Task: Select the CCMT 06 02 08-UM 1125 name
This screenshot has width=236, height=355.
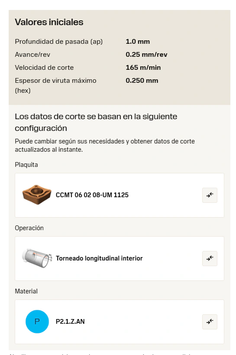Action: pos(92,195)
